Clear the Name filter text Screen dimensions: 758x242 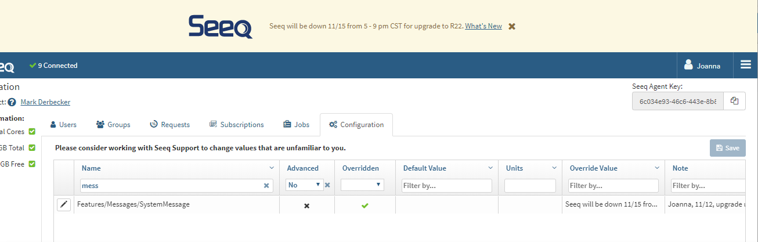266,186
